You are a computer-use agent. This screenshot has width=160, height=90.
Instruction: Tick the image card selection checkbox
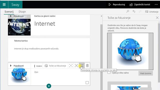click(87, 82)
